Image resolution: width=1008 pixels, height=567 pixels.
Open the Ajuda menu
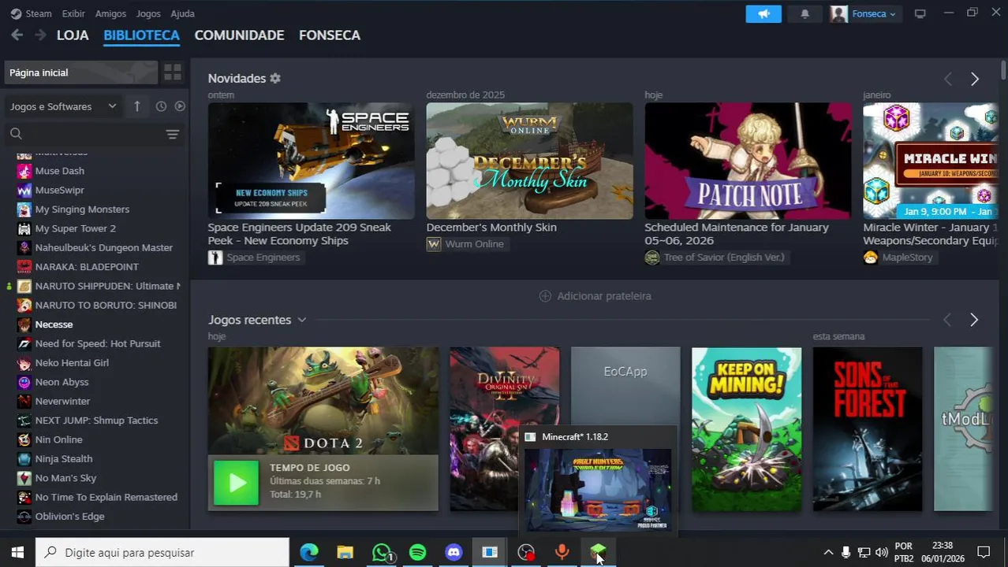(183, 13)
